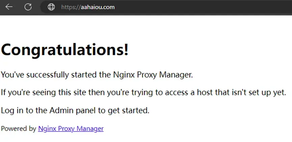Click the "Log in to the Admin panel" line

75,110
